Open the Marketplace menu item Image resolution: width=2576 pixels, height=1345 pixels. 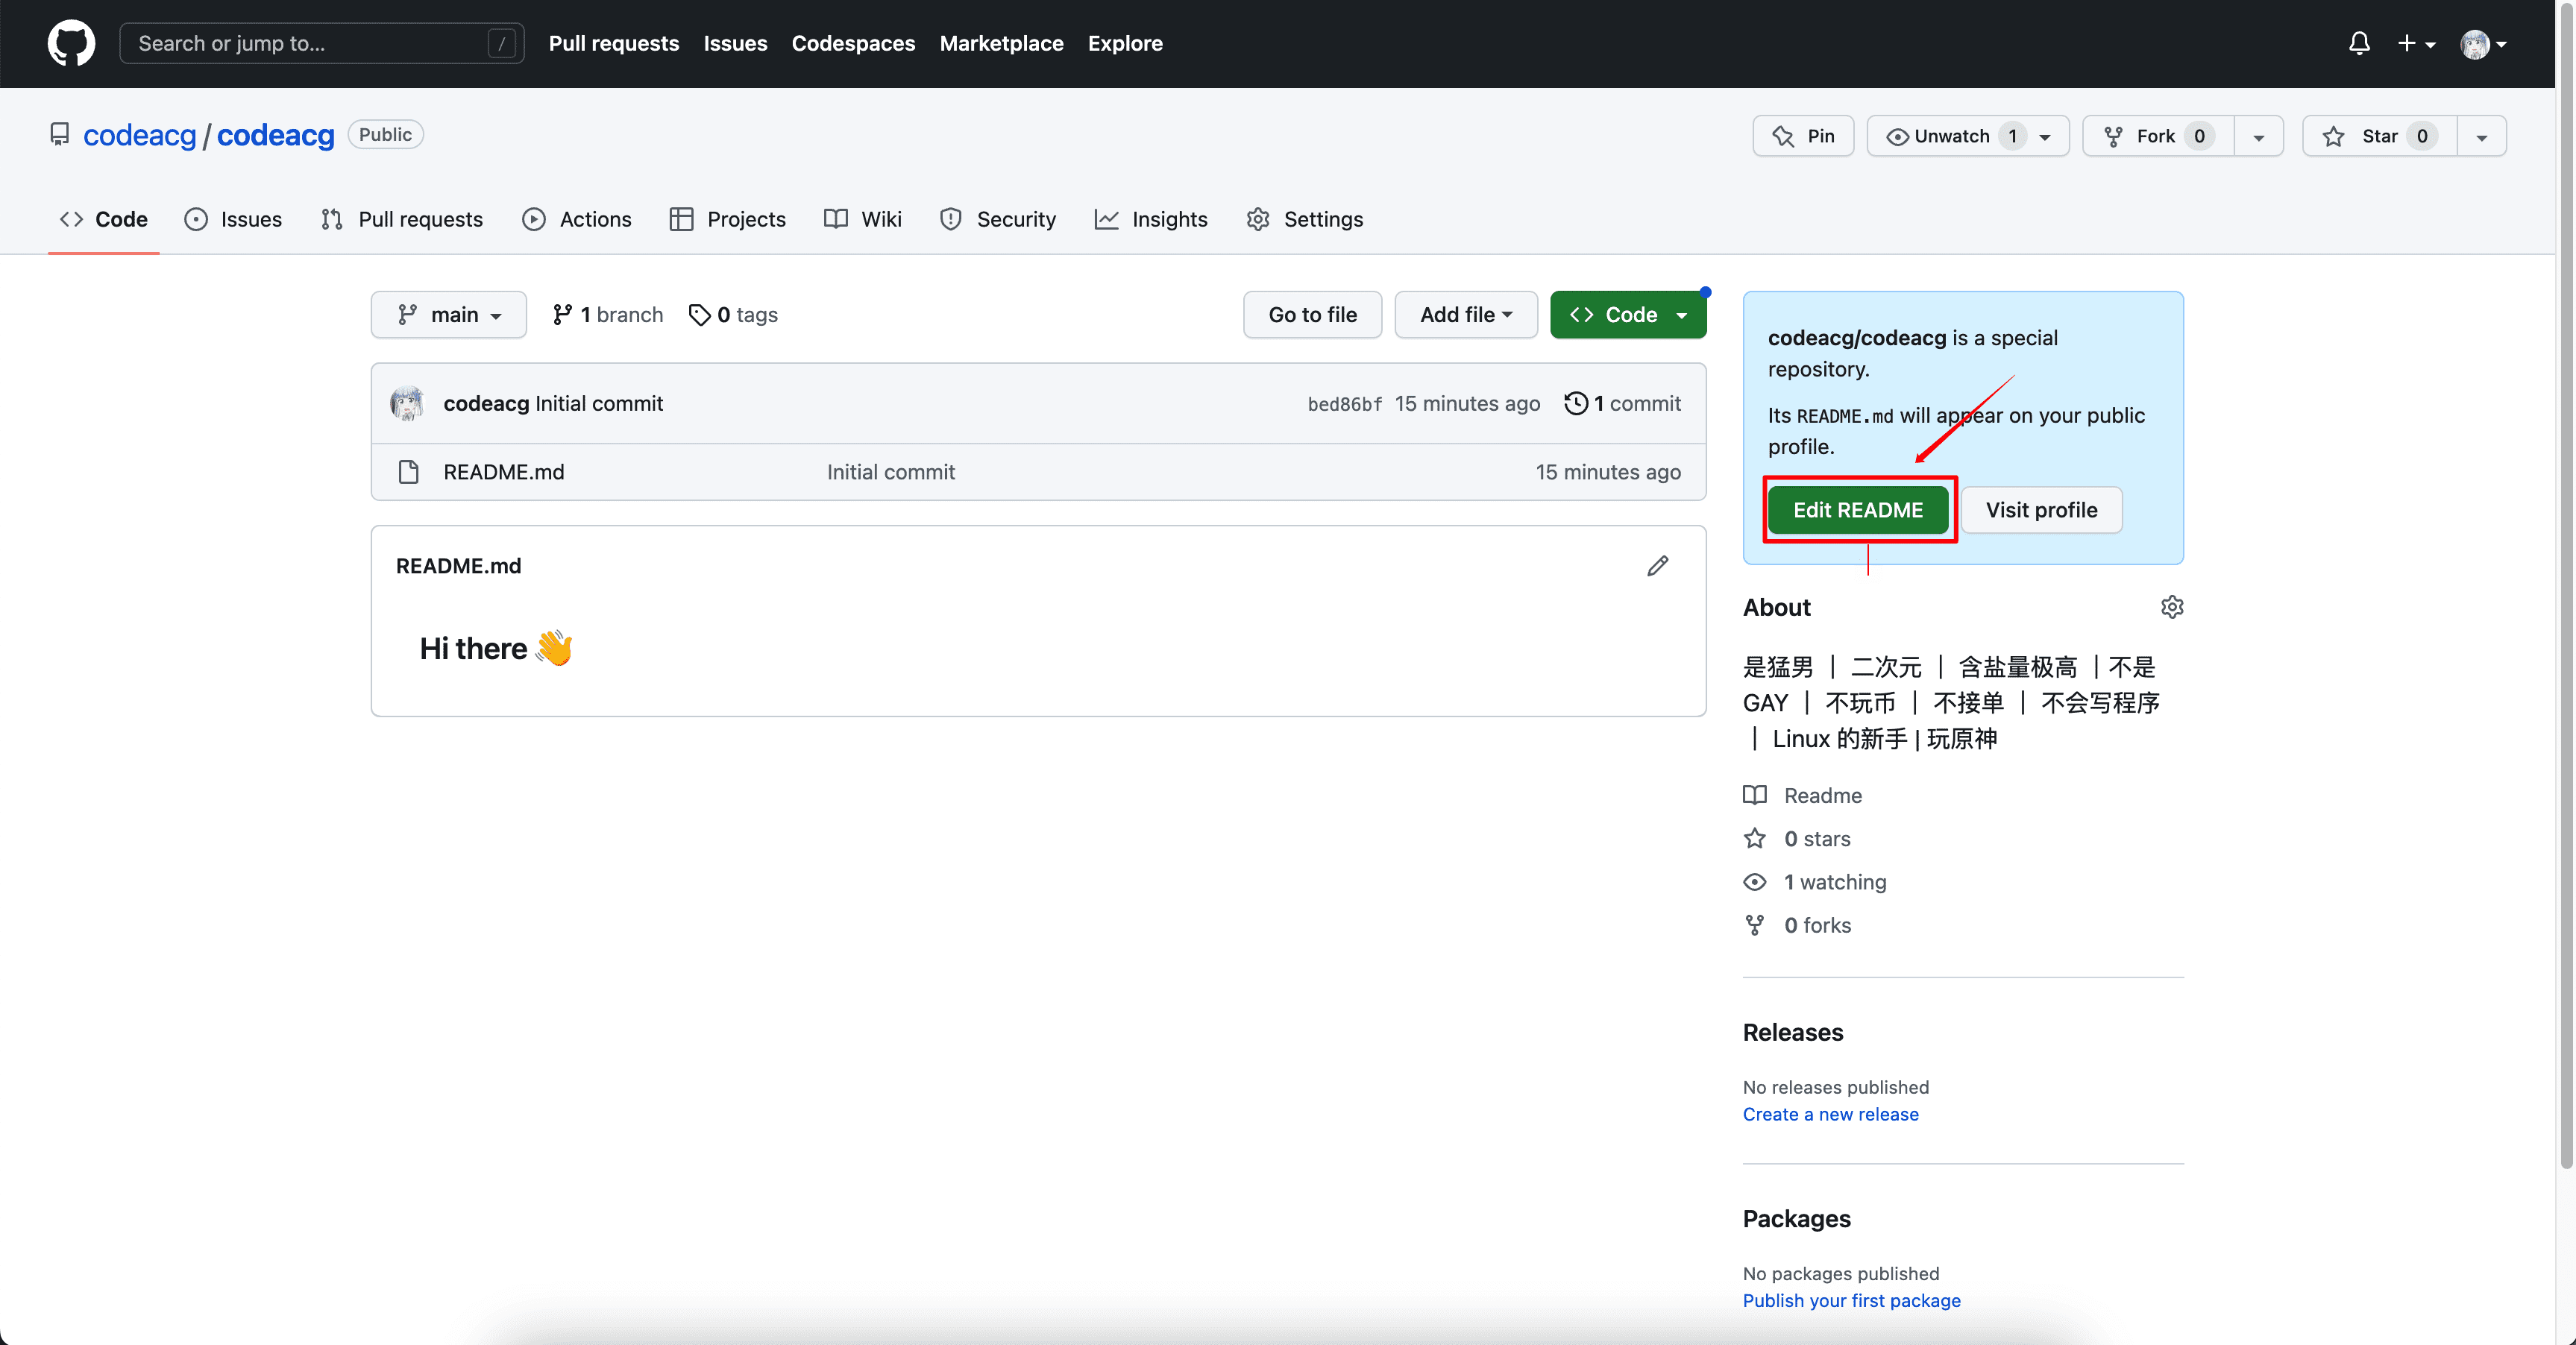1001,43
